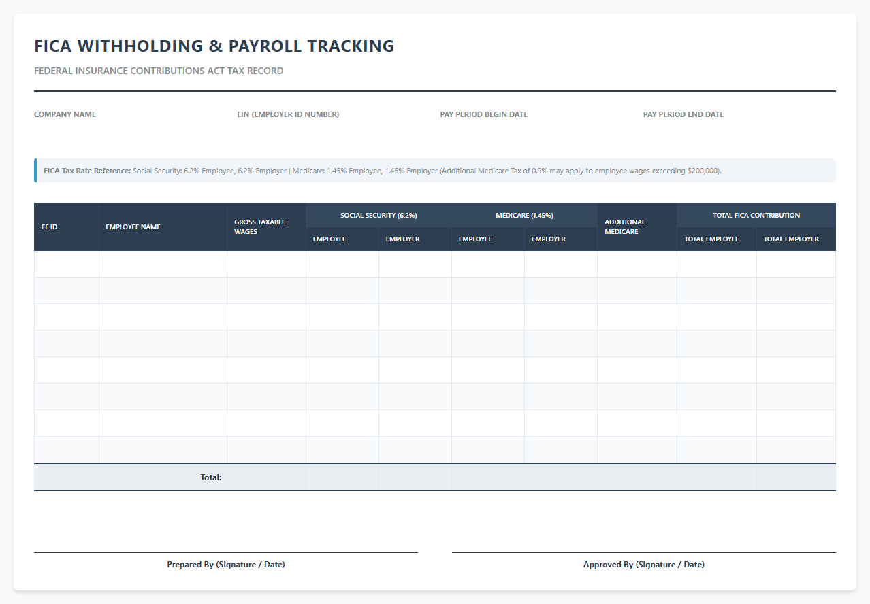Select Total row cell under Social Security Employer
870x604 pixels.
pyautogui.click(x=415, y=477)
